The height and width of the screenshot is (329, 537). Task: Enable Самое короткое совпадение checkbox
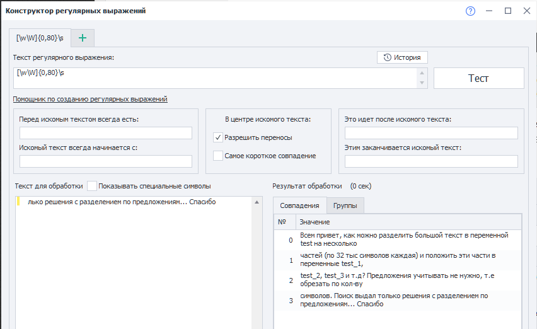[218, 156]
